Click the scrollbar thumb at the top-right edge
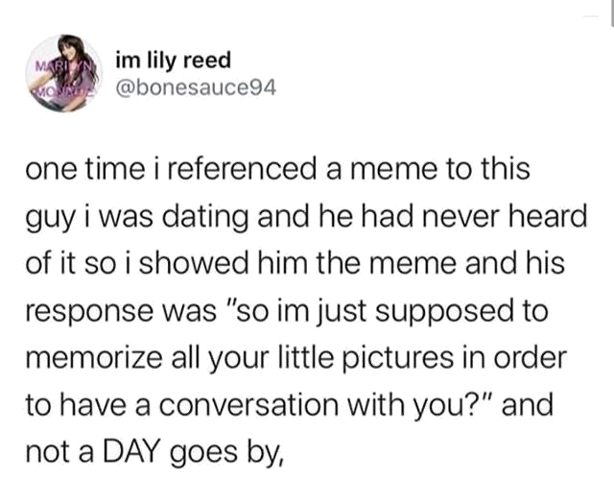The width and height of the screenshot is (614, 504). (x=612, y=12)
